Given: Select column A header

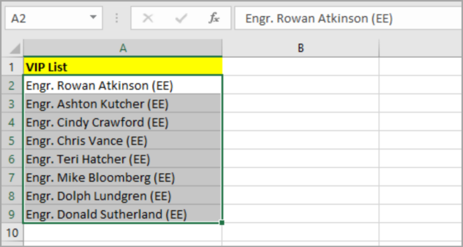Looking at the screenshot, I should (x=123, y=48).
